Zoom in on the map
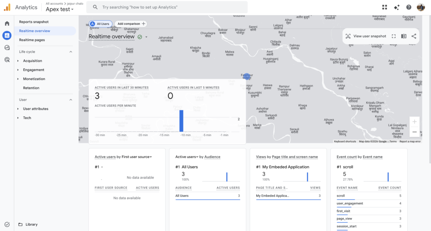This screenshot has height=231, width=431. pos(414,122)
